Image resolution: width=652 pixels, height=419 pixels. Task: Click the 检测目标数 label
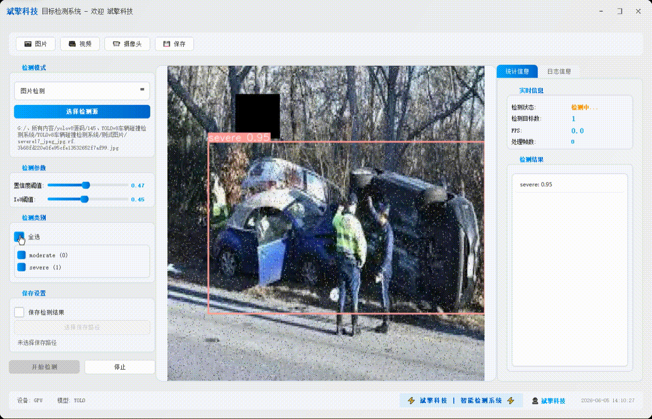[526, 119]
